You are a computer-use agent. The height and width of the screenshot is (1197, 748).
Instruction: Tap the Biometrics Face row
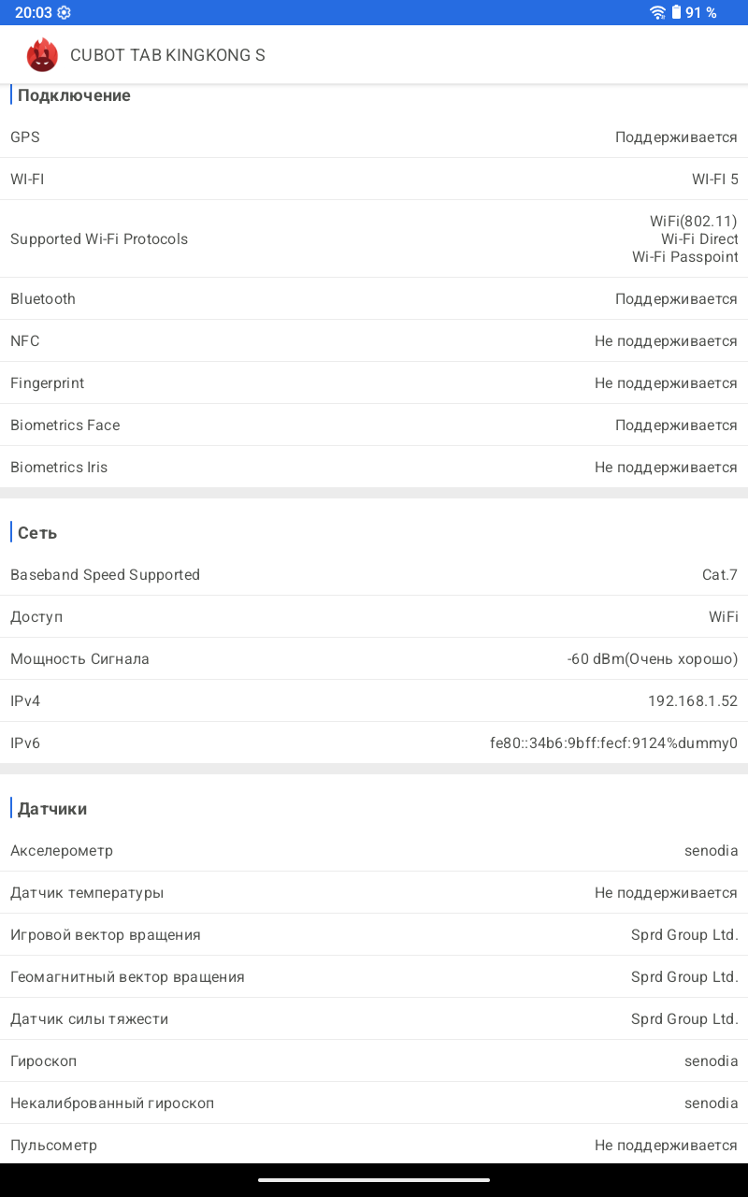[x=374, y=425]
